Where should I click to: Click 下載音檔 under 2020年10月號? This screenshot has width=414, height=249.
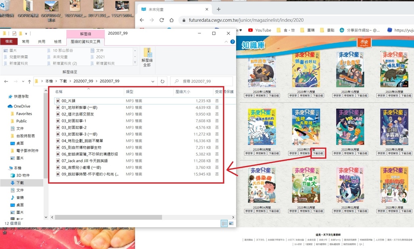pos(362,95)
